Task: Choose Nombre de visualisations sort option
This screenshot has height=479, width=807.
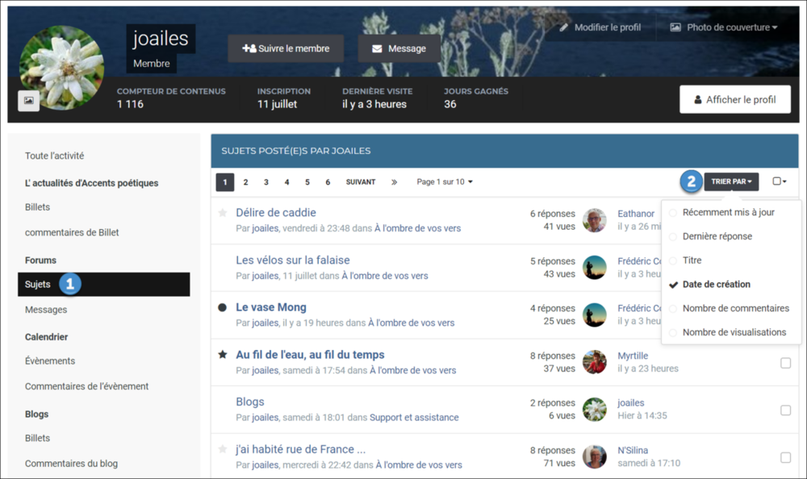Action: coord(734,332)
